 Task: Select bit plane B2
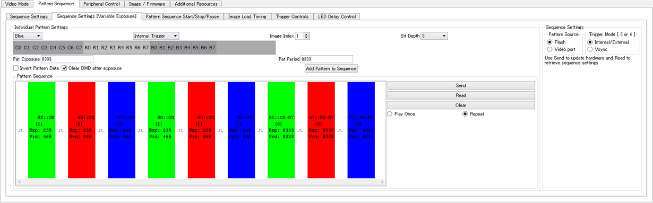[170, 48]
